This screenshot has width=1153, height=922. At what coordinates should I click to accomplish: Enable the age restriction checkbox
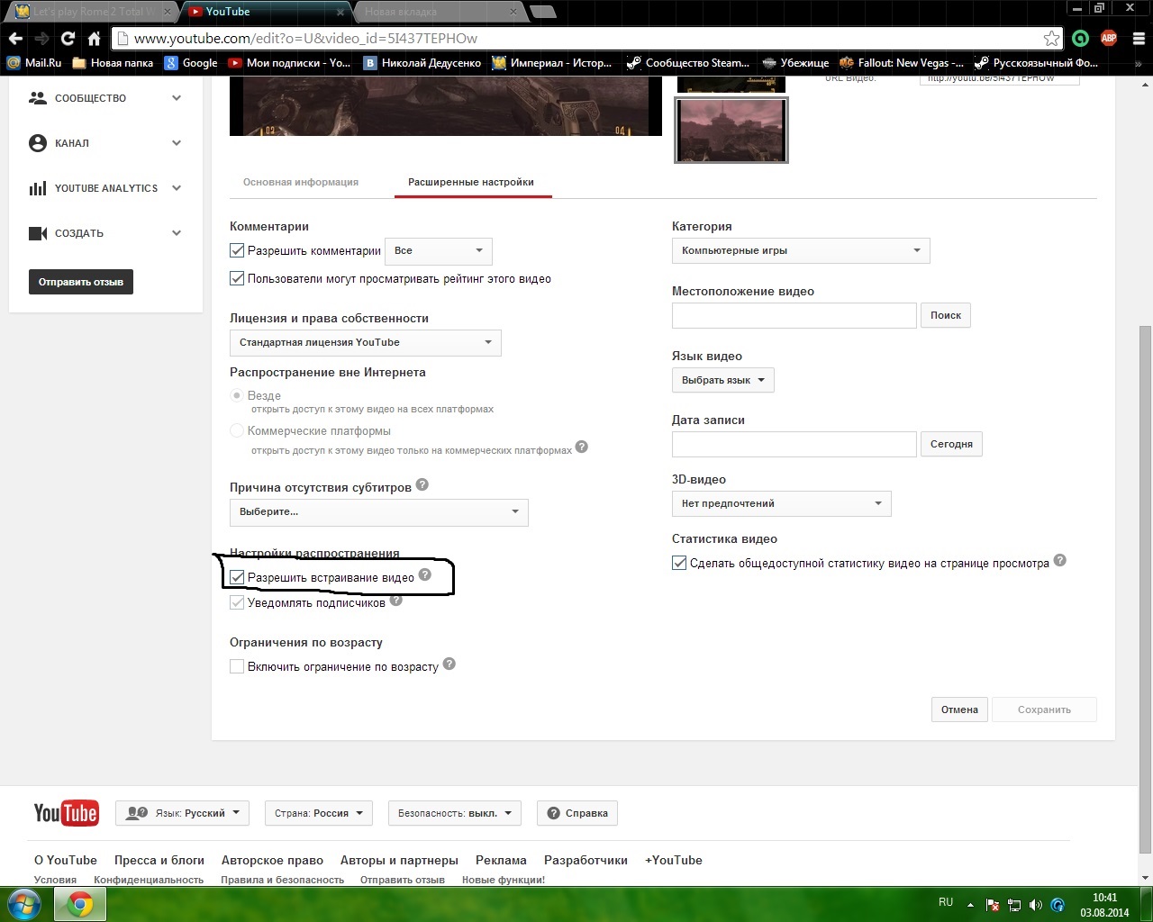coord(238,666)
